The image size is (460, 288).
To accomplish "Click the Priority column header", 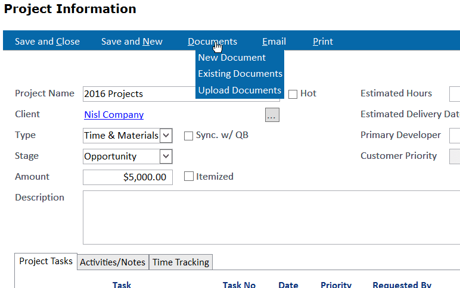I will point(336,284).
